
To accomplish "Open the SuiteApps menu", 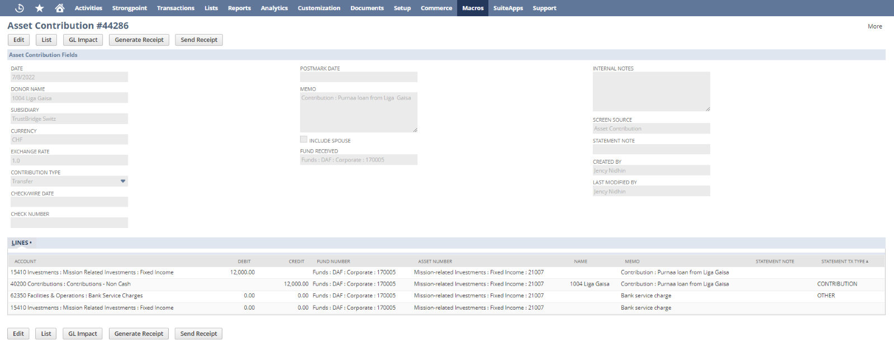I will pos(508,8).
